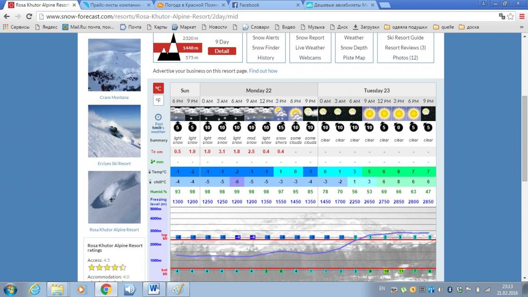Open a new browser tab
Image resolution: width=528 pixels, height=297 pixels.
(384, 5)
